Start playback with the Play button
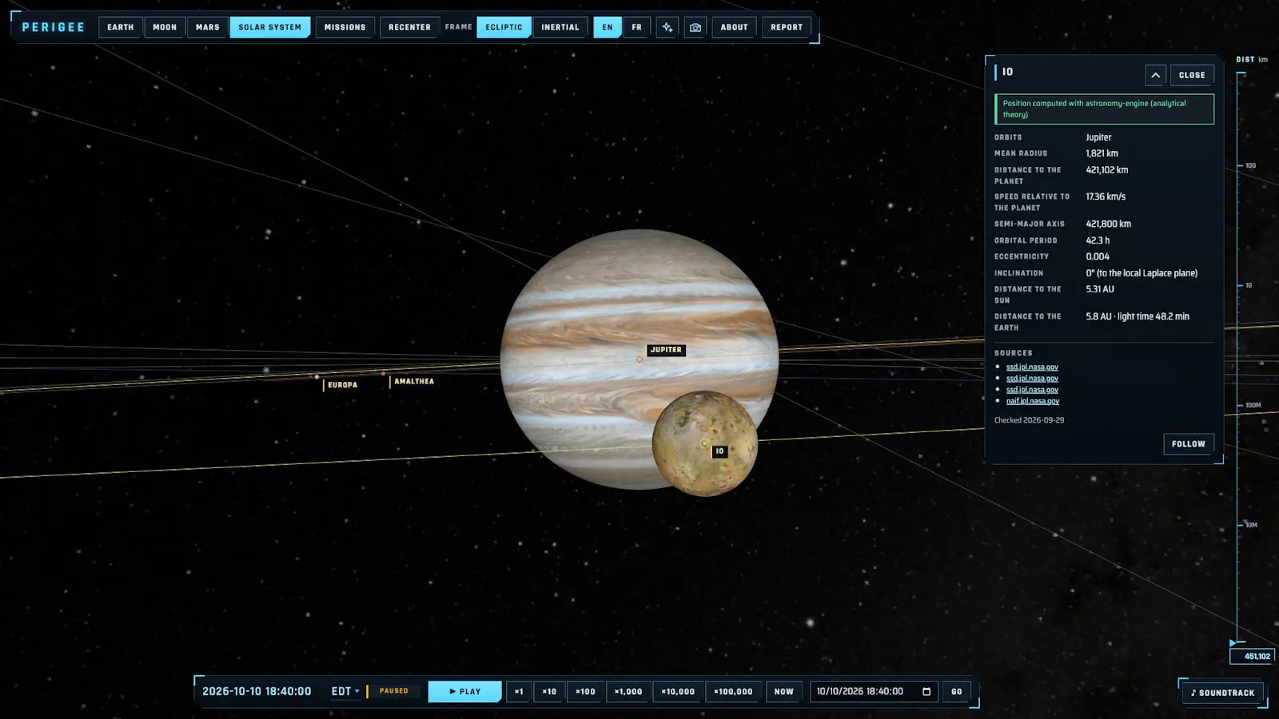The width and height of the screenshot is (1279, 719). coord(465,692)
